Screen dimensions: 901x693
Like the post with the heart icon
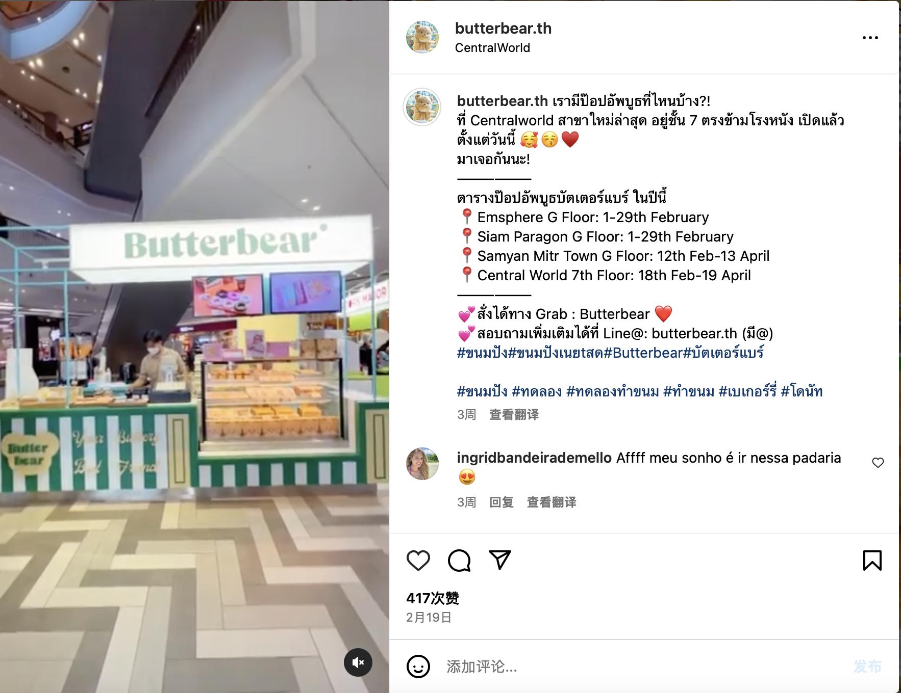pyautogui.click(x=418, y=561)
